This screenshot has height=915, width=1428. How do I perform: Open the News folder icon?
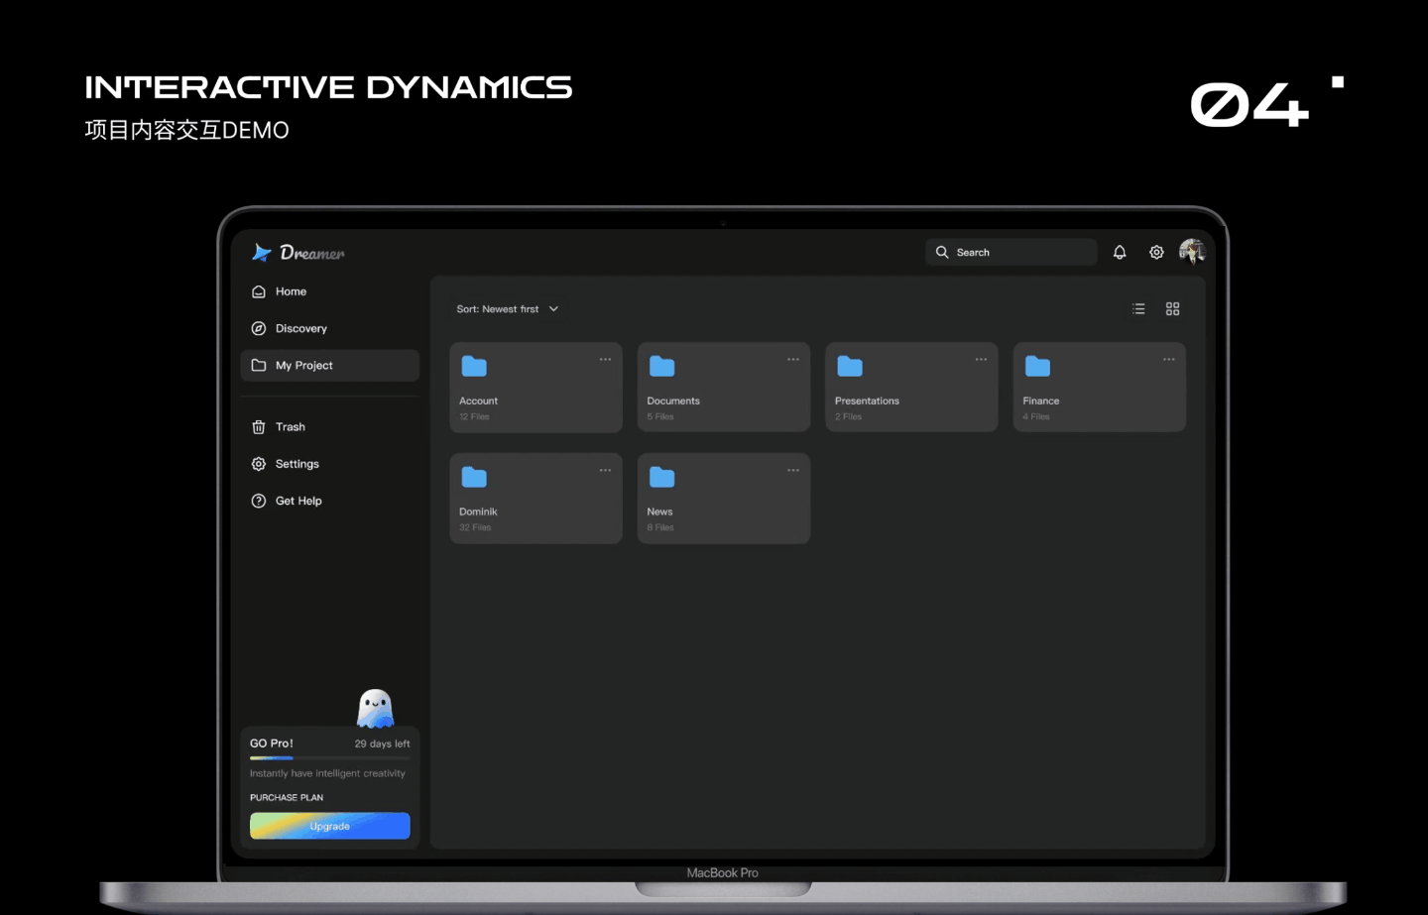[661, 478]
